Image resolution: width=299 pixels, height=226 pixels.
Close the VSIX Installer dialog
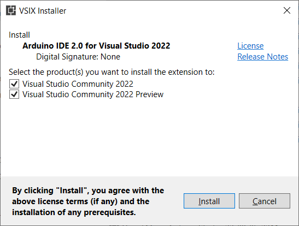coord(287,10)
